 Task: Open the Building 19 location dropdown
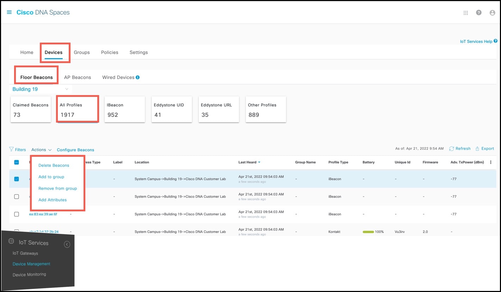point(41,89)
